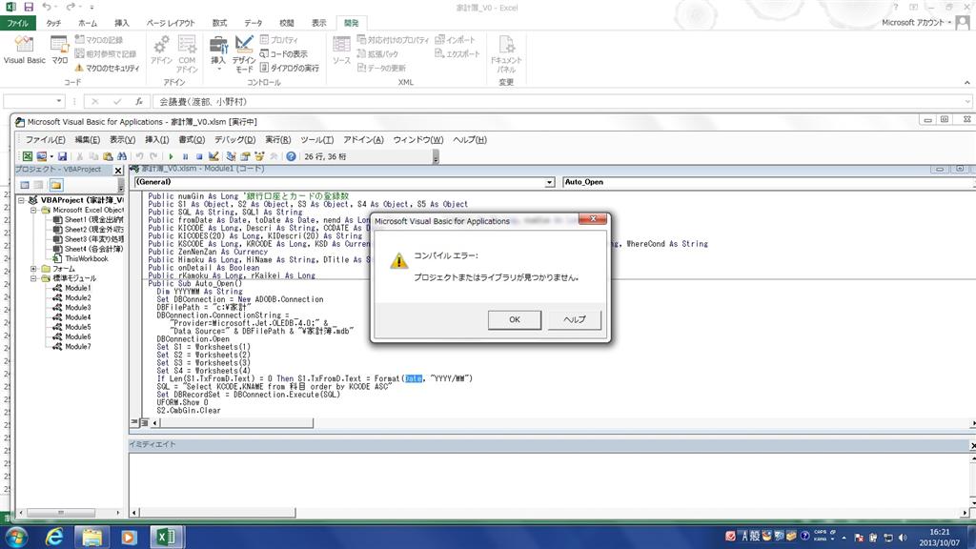Switch to Excel ホーム ribbon tab

(88, 23)
